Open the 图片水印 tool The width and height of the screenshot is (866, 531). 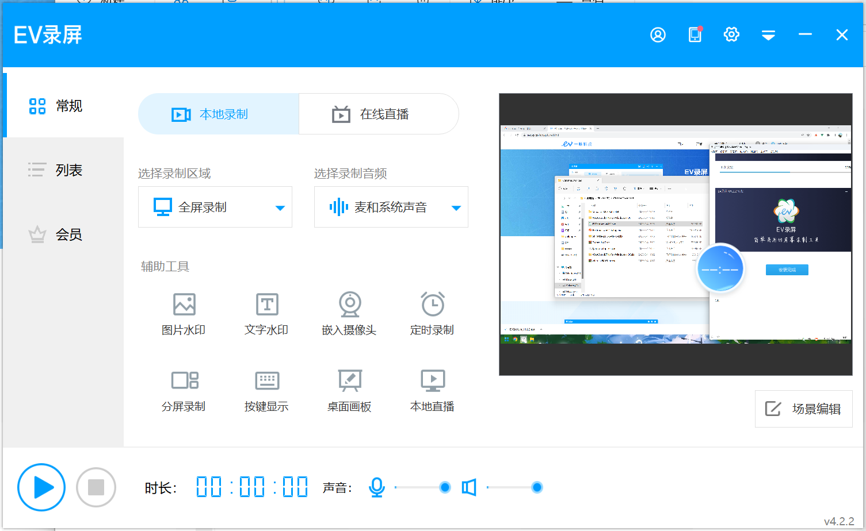point(184,314)
